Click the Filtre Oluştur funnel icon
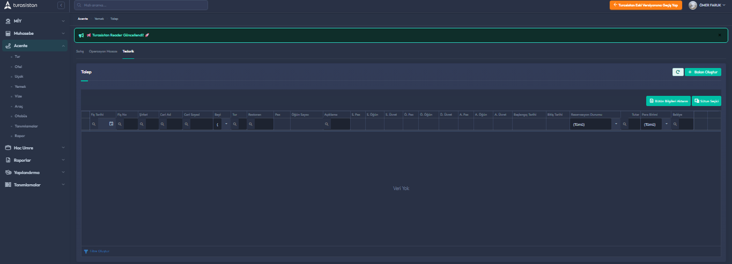Screen dimensions: 732x264 (86, 251)
